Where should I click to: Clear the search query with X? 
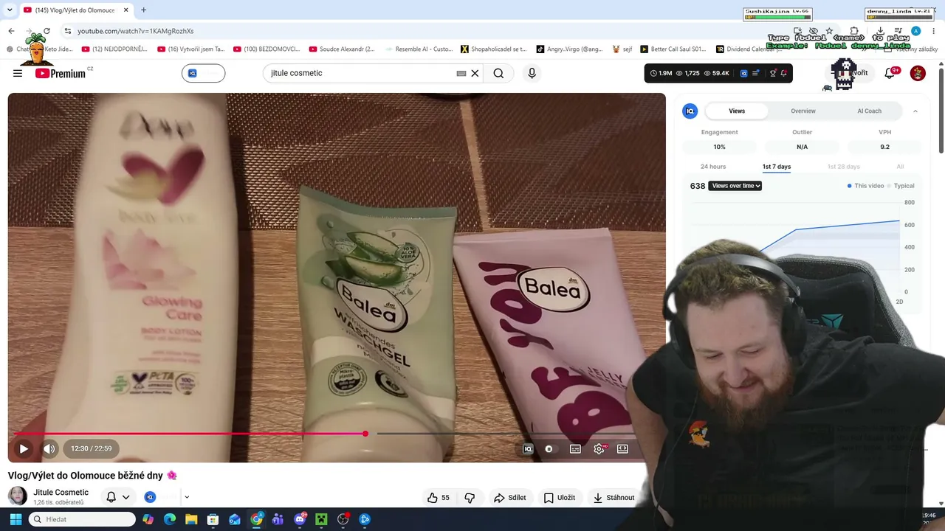pos(475,73)
